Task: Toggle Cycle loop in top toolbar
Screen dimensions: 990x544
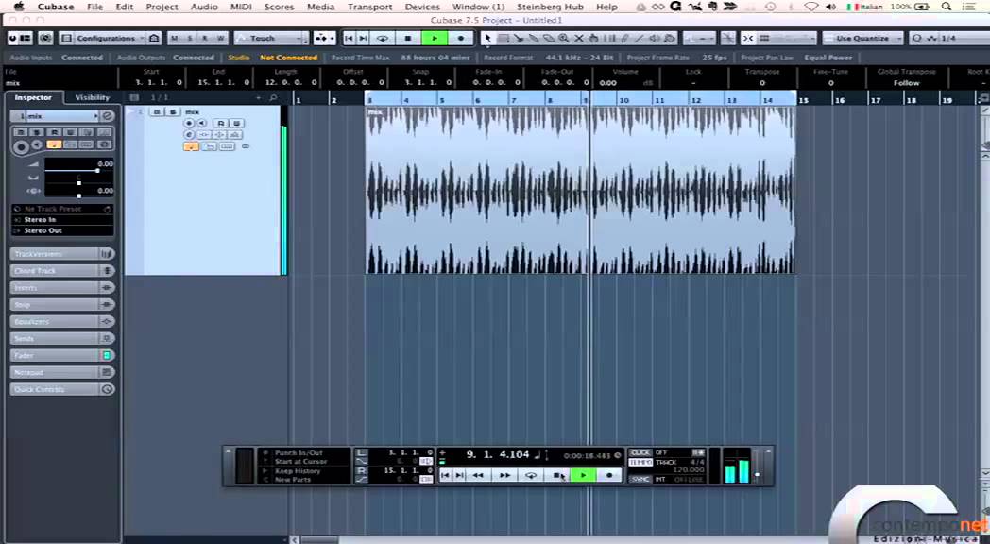Action: pos(383,39)
